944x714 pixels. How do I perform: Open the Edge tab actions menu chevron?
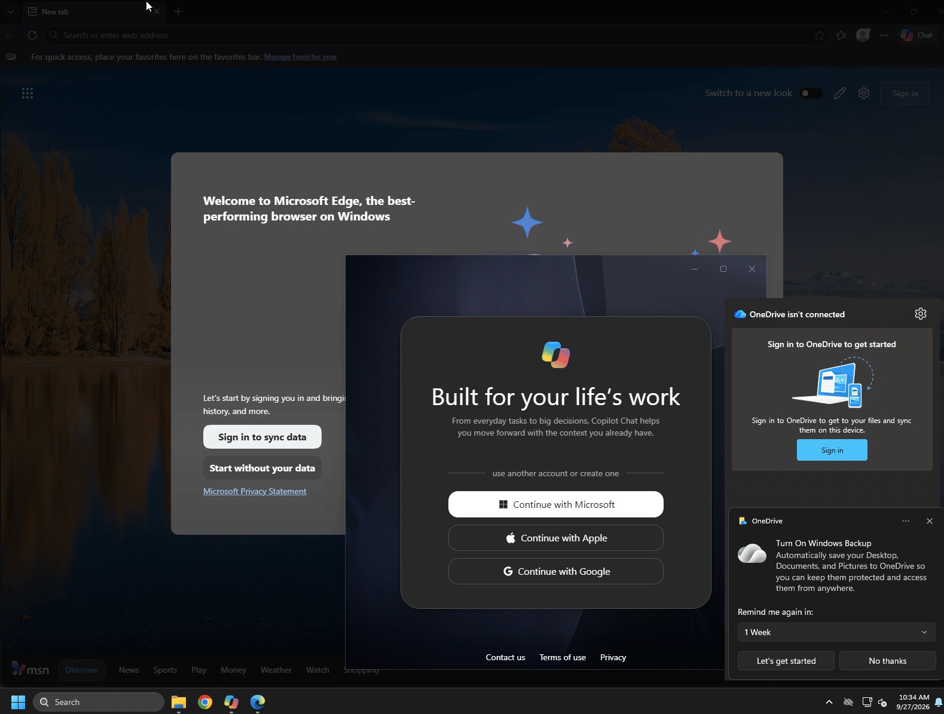[x=10, y=11]
